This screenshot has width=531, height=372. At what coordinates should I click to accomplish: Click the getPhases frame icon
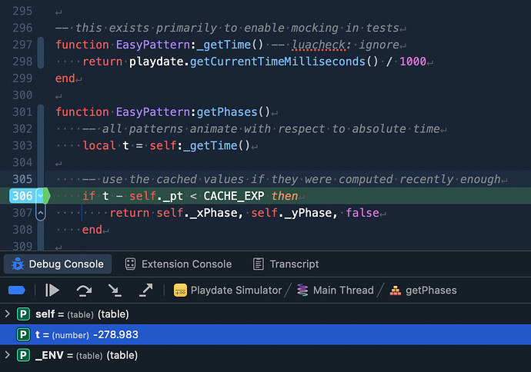[x=396, y=291]
